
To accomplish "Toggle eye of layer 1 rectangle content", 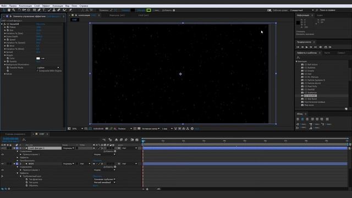I will coord(2,155).
